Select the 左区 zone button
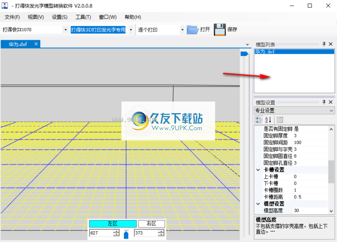This screenshot has height=242, width=337. [x=113, y=224]
